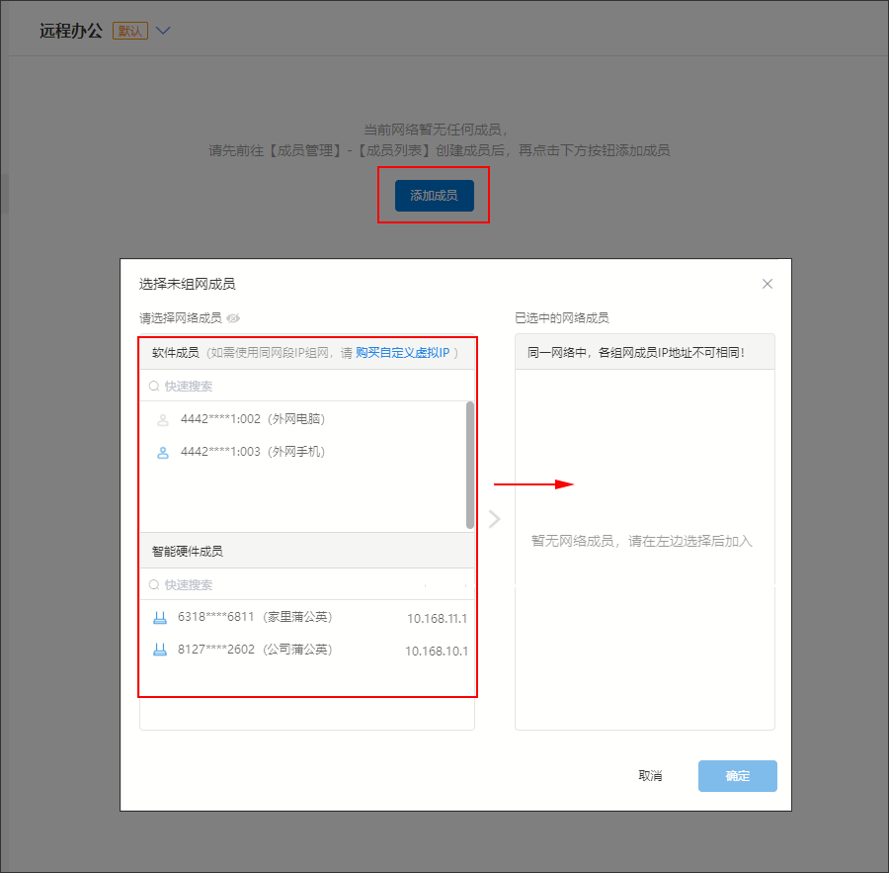Image resolution: width=889 pixels, height=873 pixels.
Task: Click the 默认 tag next to 远程办公
Action: [x=130, y=31]
